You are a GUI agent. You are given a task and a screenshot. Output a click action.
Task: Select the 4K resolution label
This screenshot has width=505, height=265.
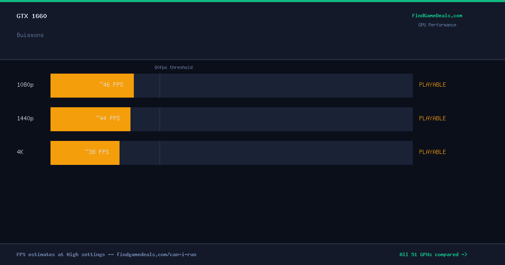20,152
